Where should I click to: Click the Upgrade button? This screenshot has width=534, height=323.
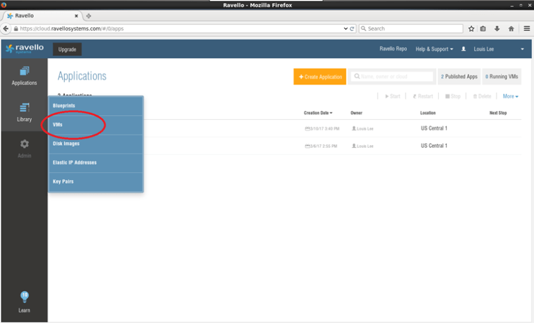click(x=67, y=49)
